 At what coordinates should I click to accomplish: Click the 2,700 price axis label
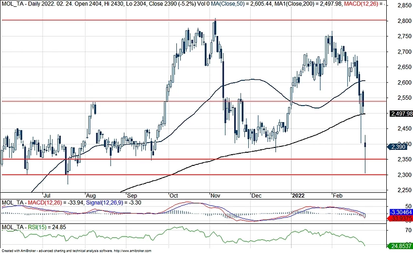tap(404, 52)
